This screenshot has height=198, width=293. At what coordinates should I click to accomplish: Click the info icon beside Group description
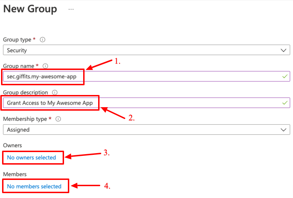(54, 93)
